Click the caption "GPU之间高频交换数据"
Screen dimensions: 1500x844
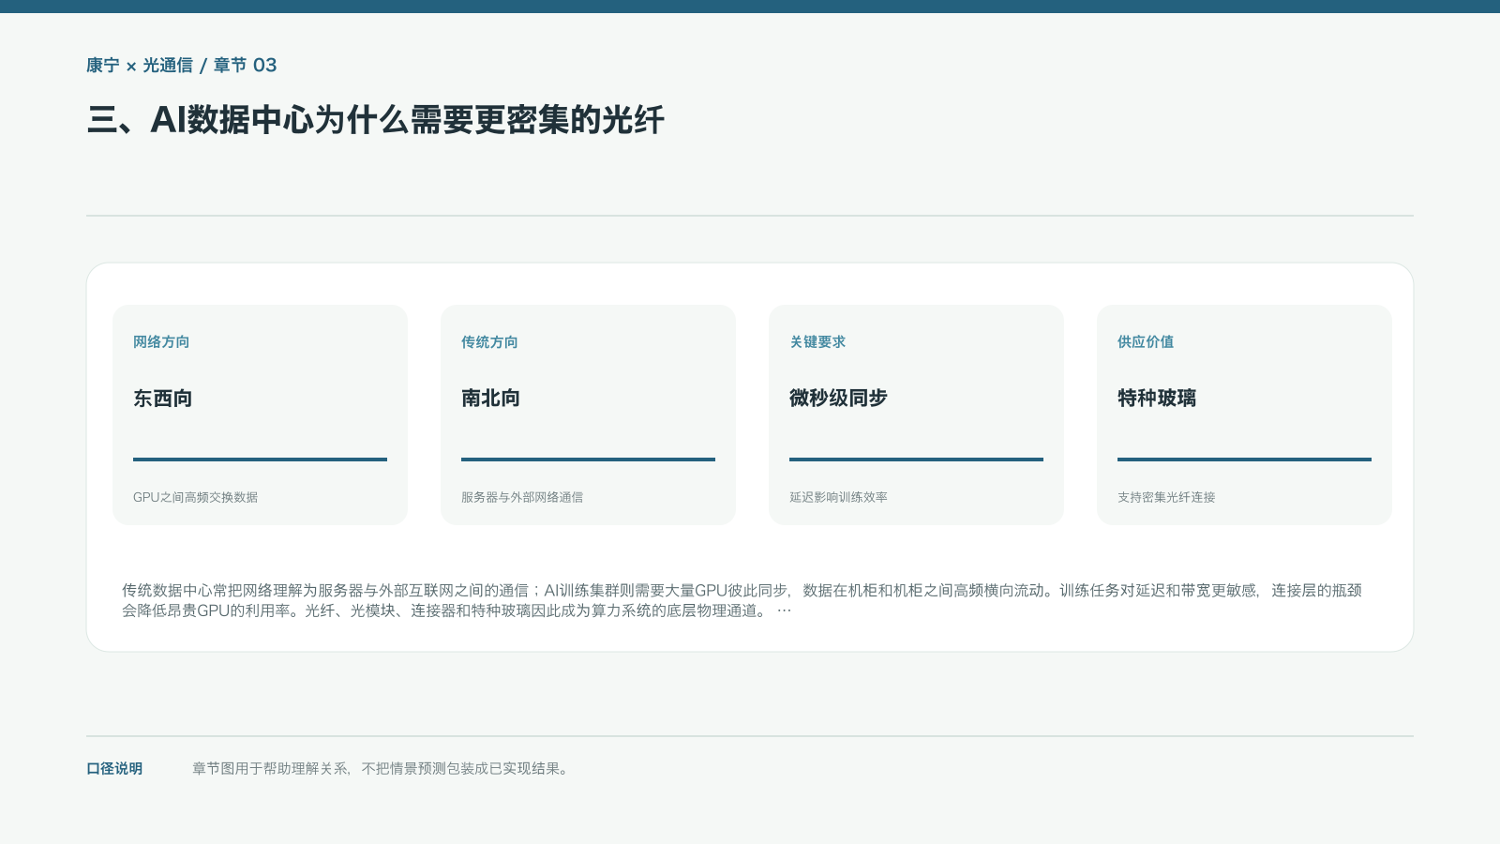coord(195,497)
